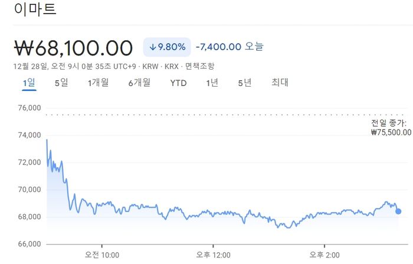Click the down arrow icon in the percentage badge
Image resolution: width=413 pixels, height=264 pixels.
pyautogui.click(x=152, y=47)
